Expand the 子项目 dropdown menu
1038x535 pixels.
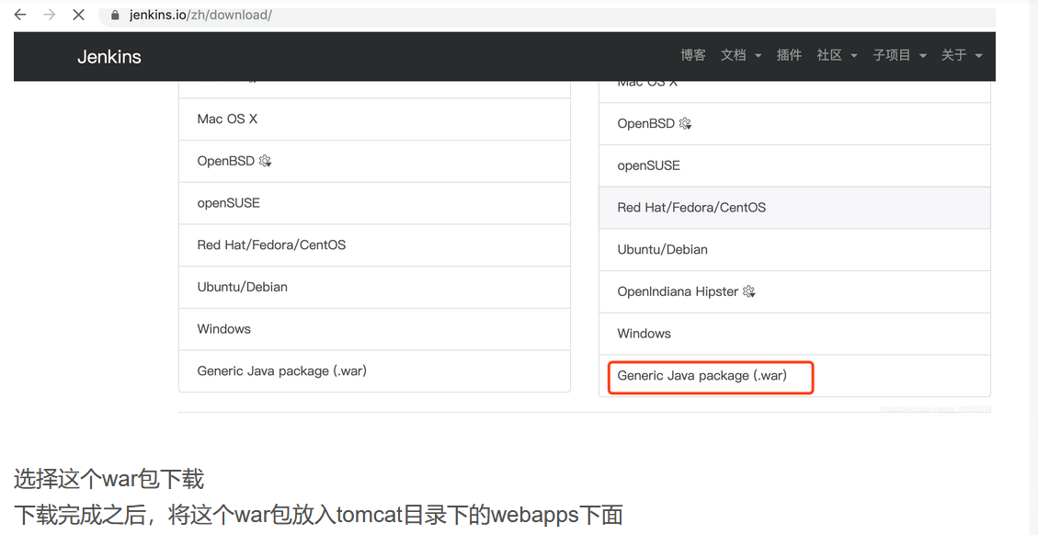900,55
